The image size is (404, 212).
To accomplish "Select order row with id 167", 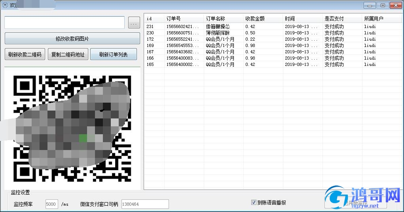I will point(273,52).
